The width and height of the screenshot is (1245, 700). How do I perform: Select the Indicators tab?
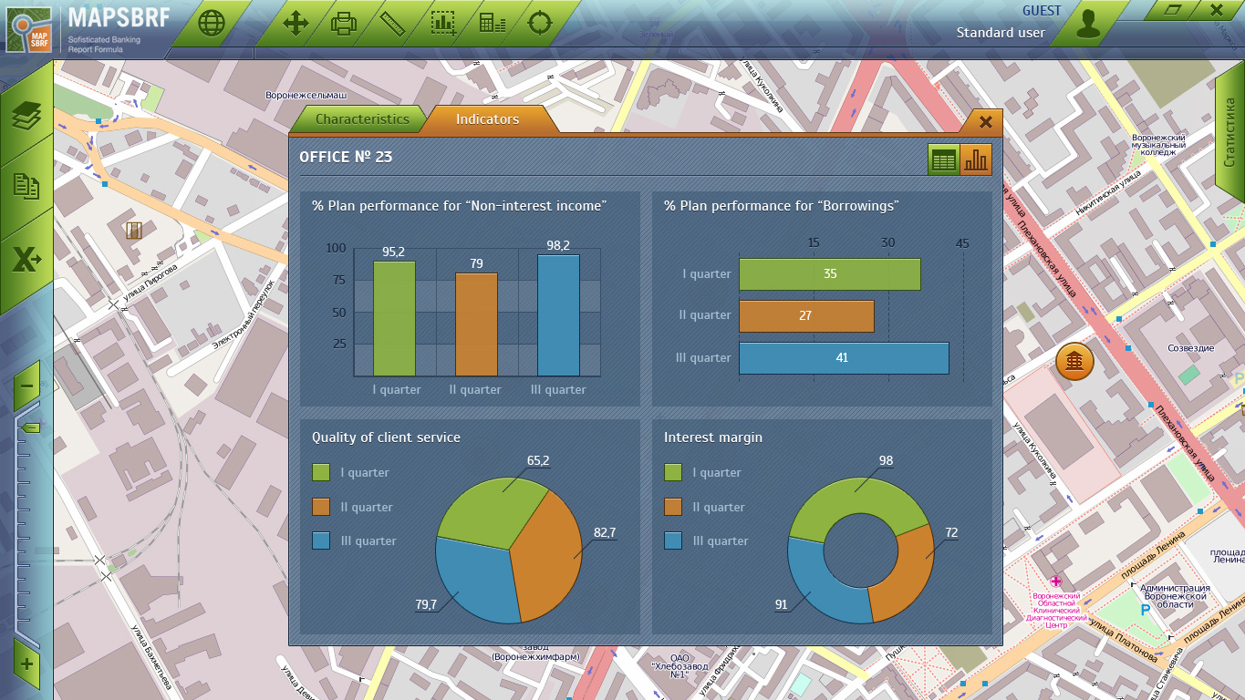click(487, 119)
